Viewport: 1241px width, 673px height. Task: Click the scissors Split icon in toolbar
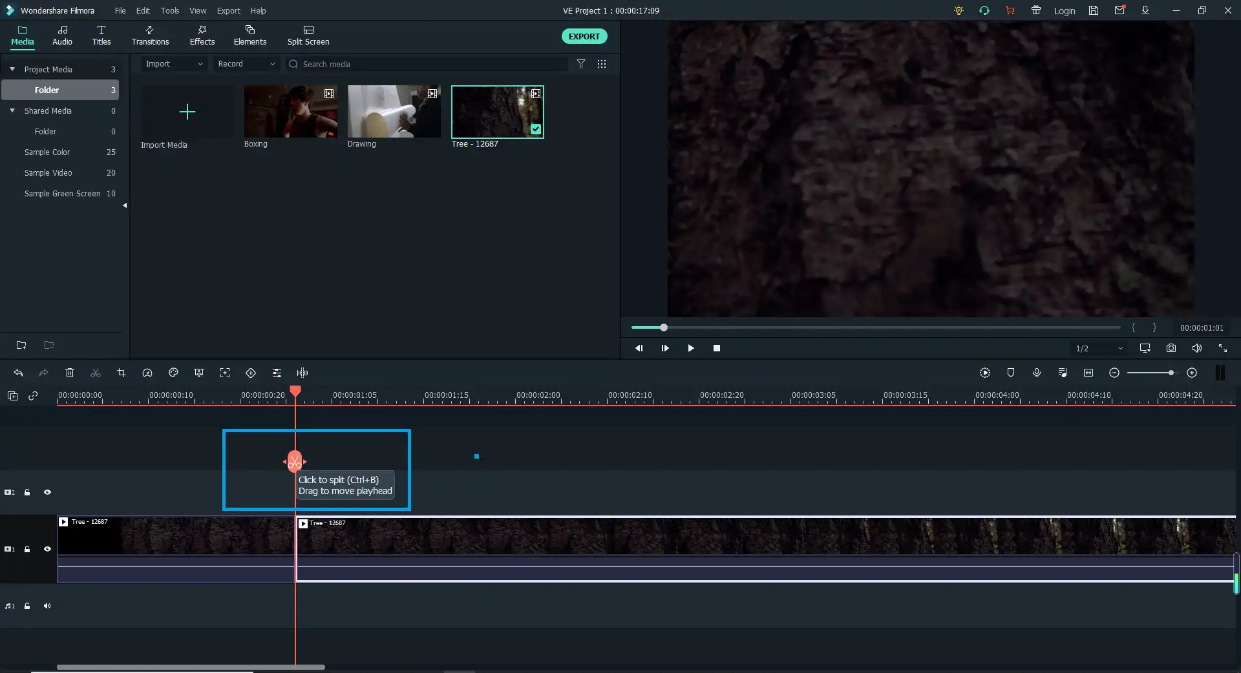pos(96,373)
